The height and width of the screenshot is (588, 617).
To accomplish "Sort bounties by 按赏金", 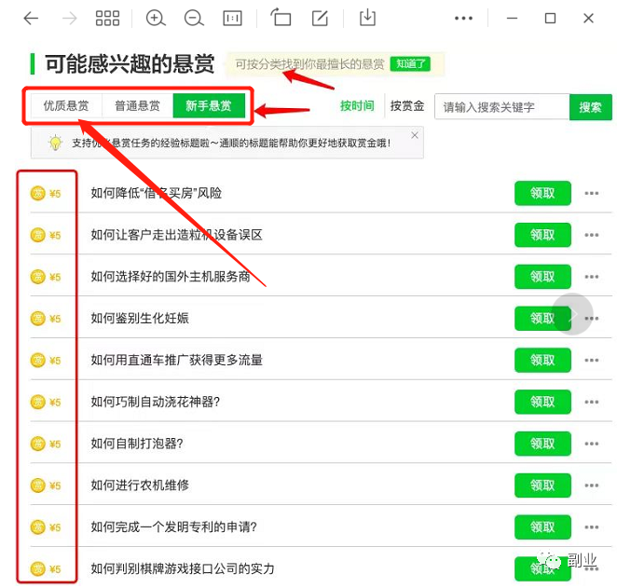I will click(407, 106).
